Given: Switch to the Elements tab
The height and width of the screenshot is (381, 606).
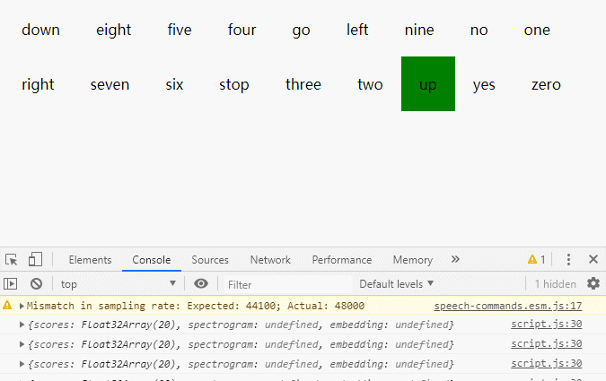Looking at the screenshot, I should [x=90, y=260].
